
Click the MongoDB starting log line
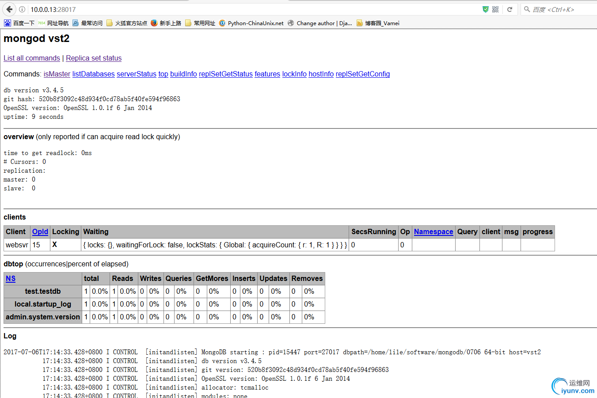(x=272, y=352)
